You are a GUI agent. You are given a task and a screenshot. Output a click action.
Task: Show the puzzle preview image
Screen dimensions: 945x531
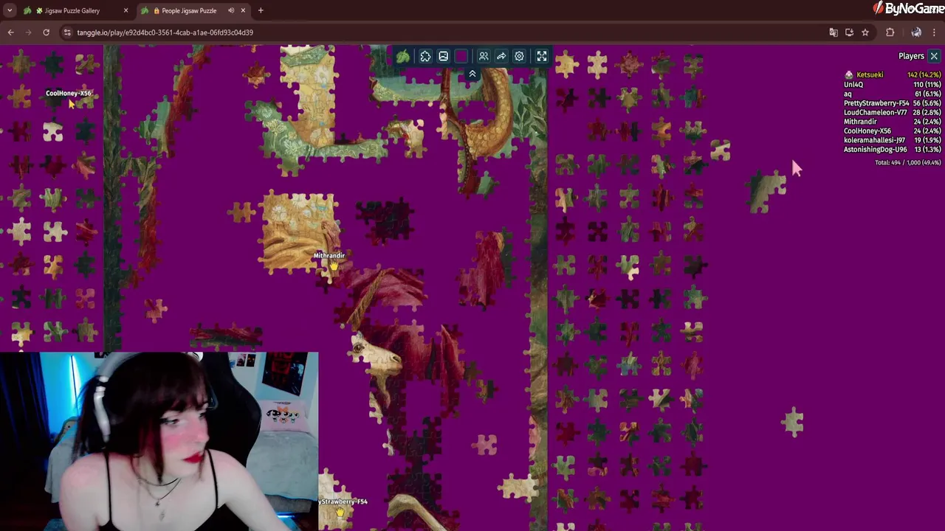[x=443, y=56]
